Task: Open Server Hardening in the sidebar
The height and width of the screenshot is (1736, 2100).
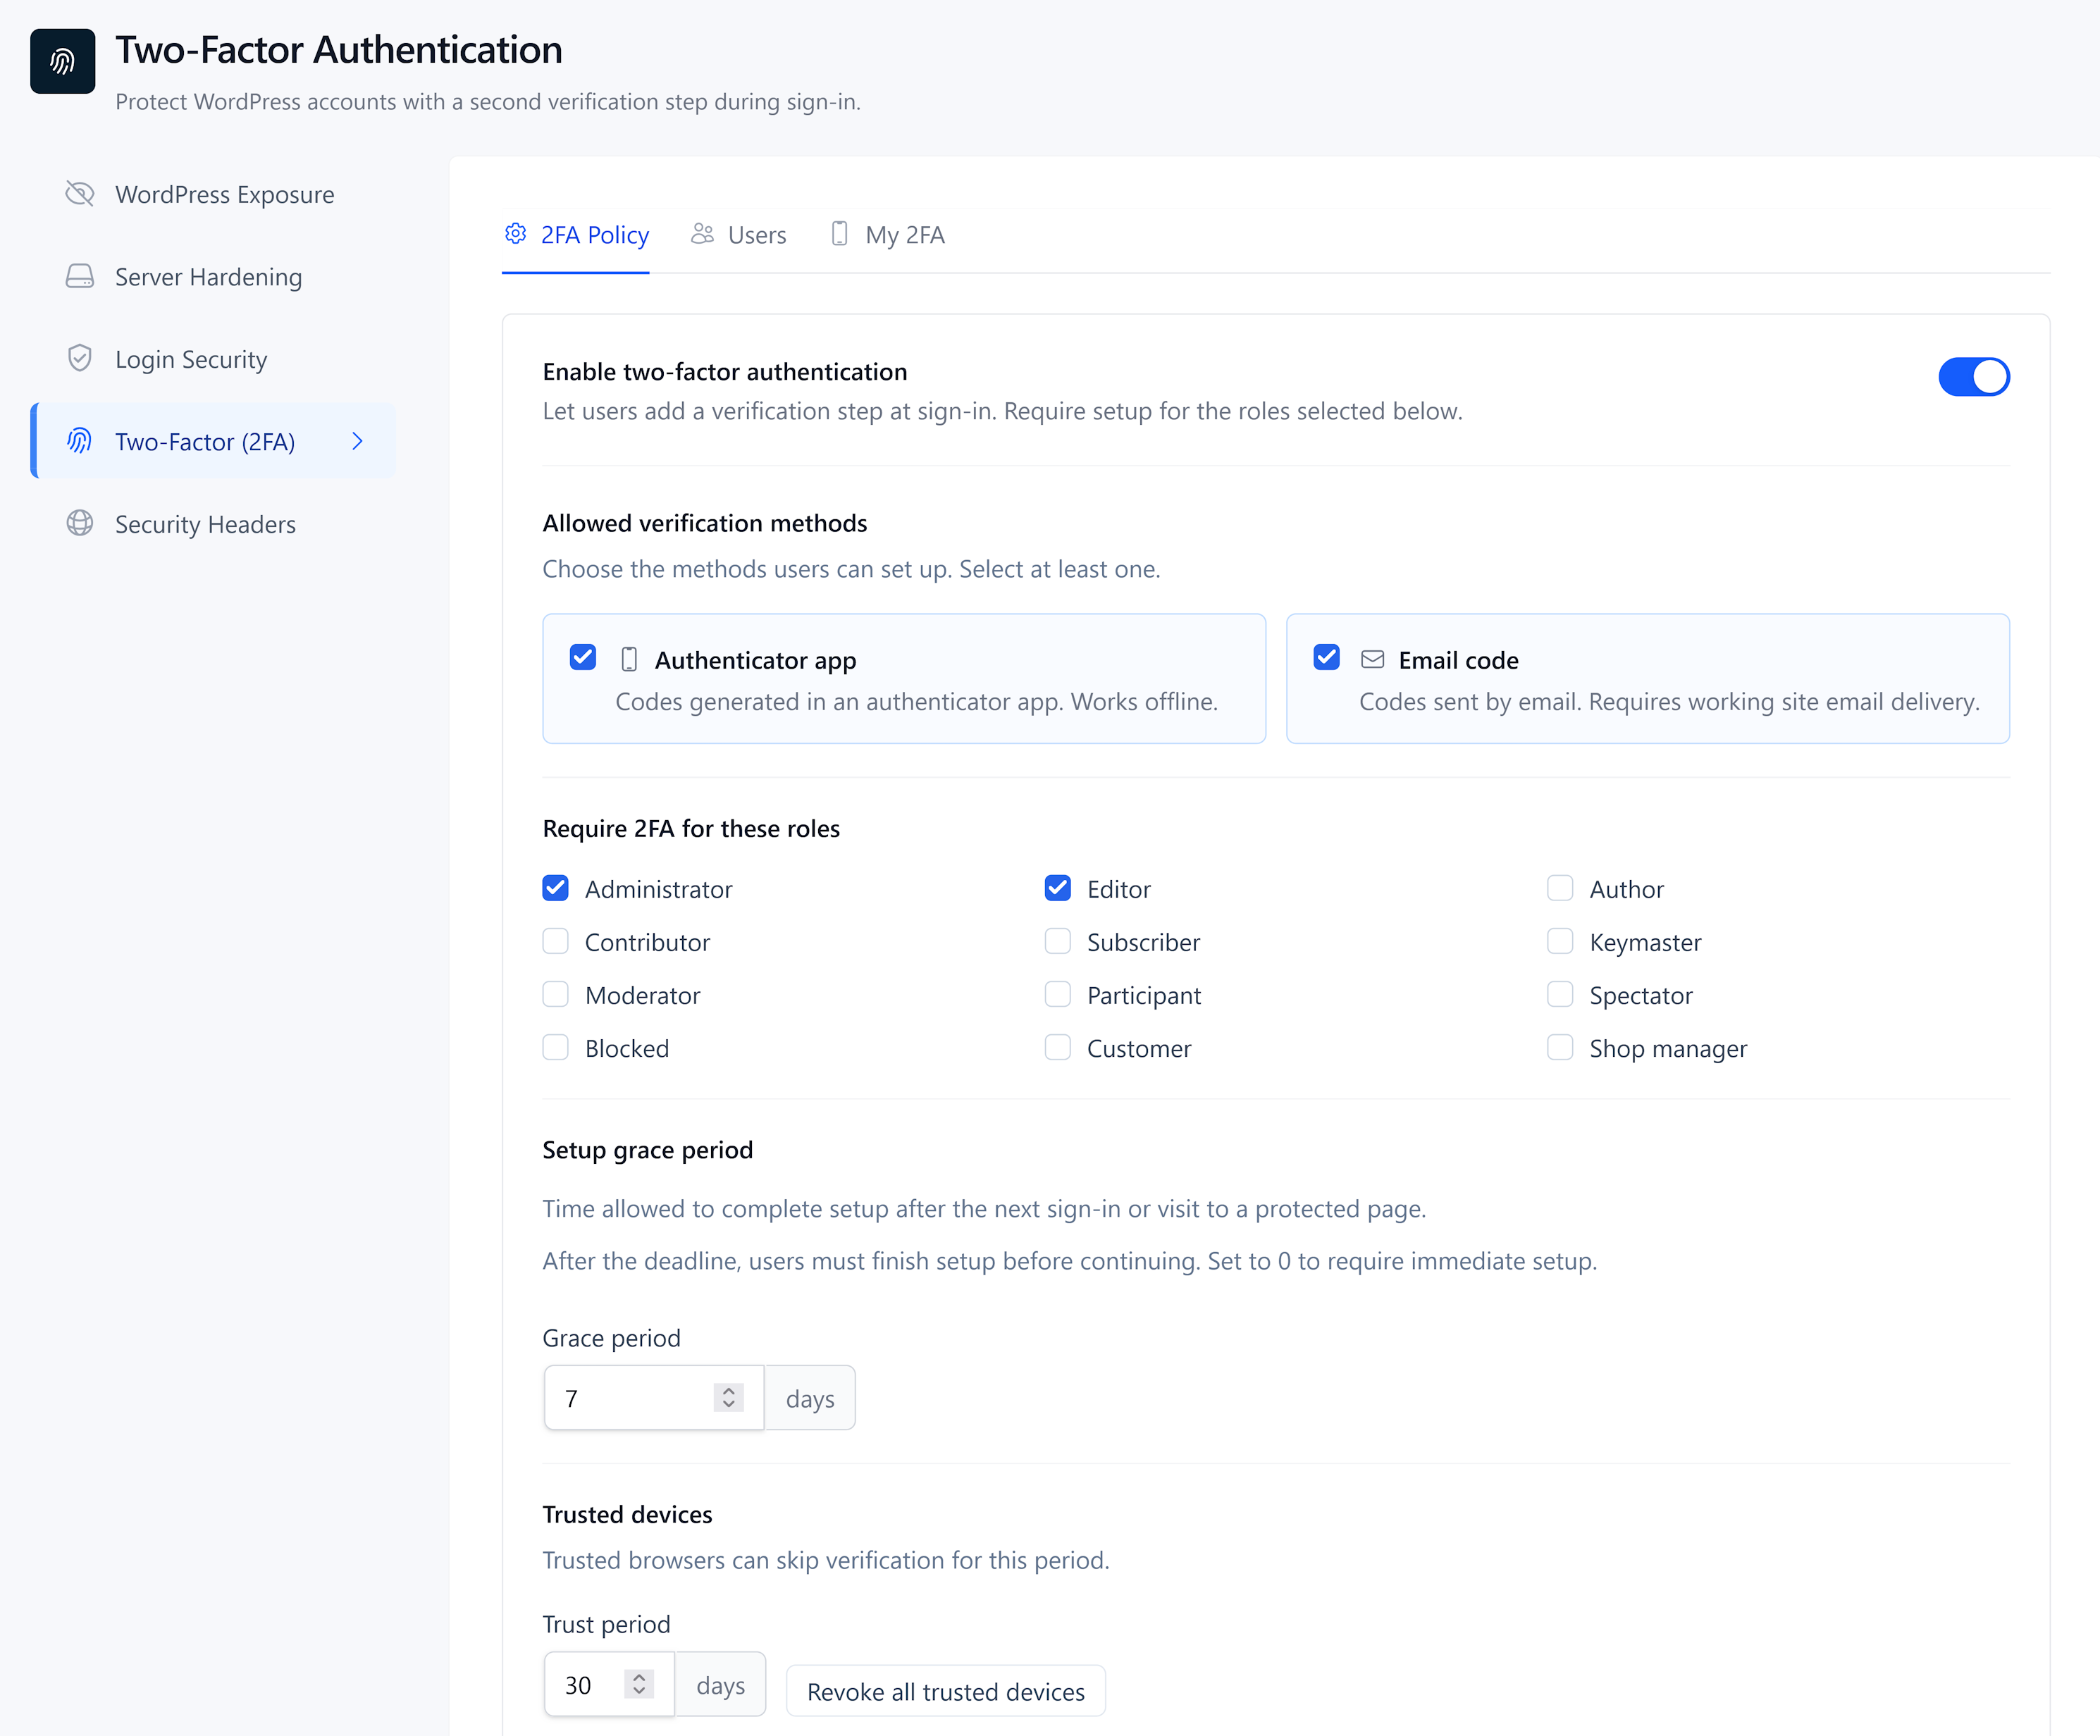Action: coord(214,276)
